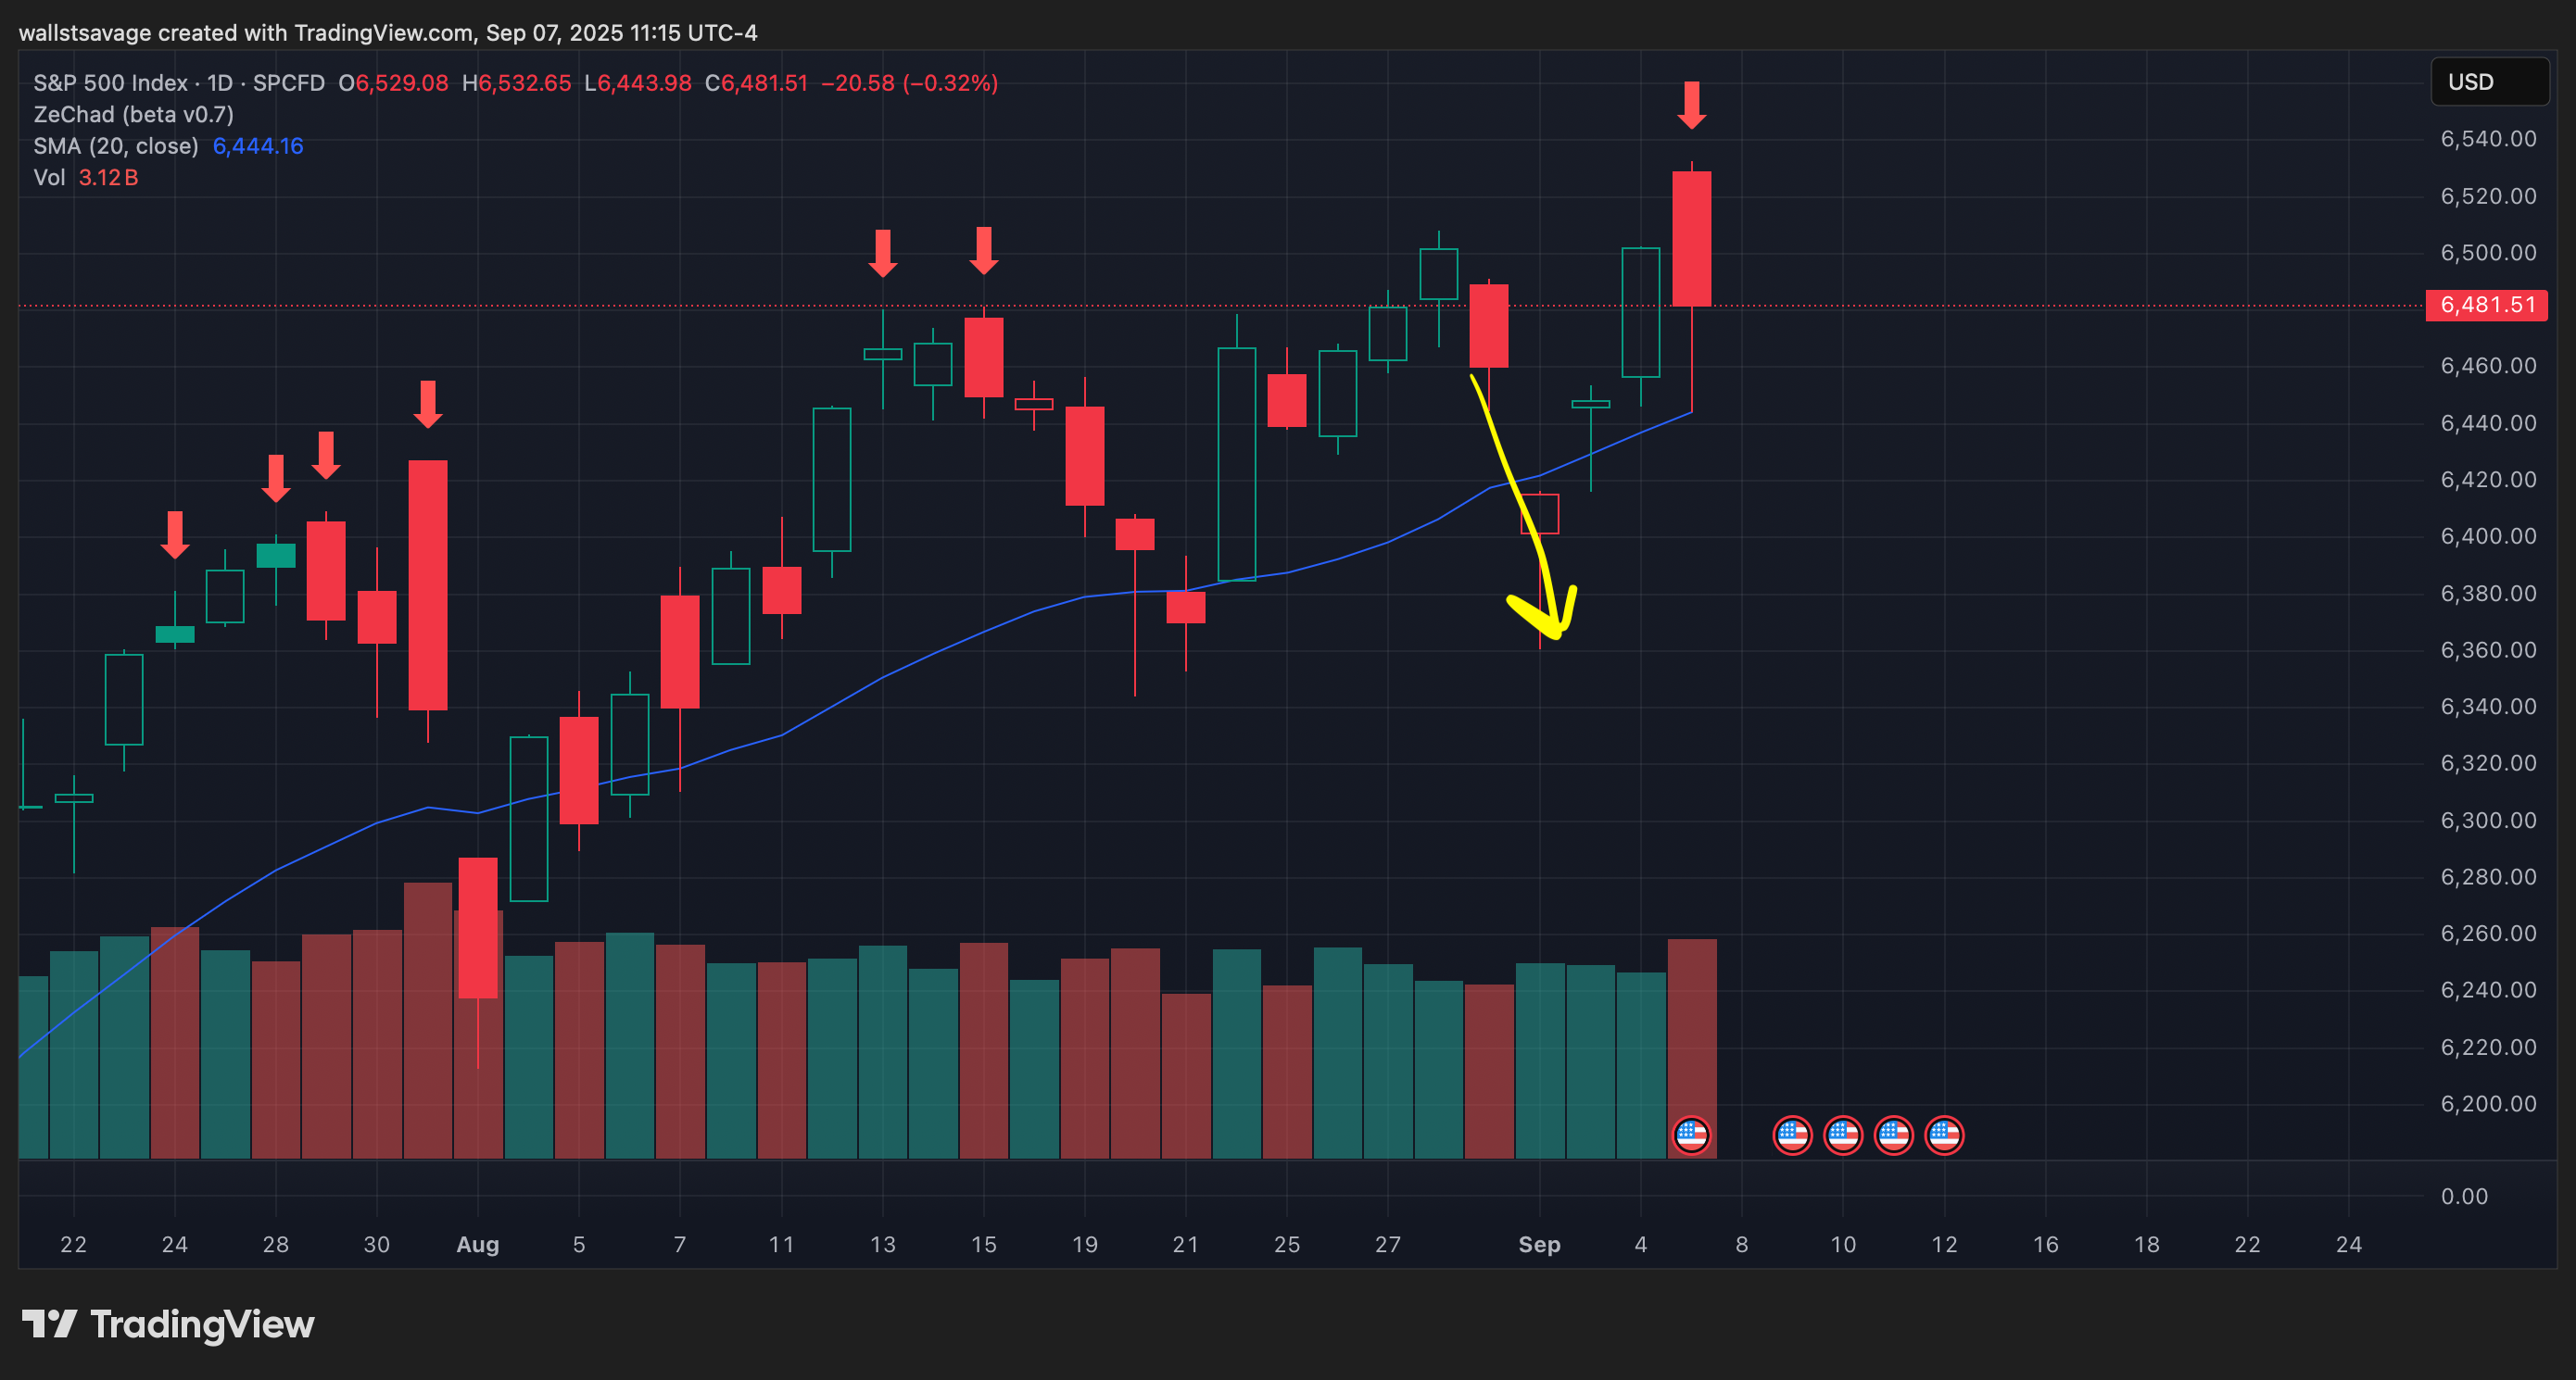Click the open price O6,529.08
2576x1380 pixels.
point(393,83)
